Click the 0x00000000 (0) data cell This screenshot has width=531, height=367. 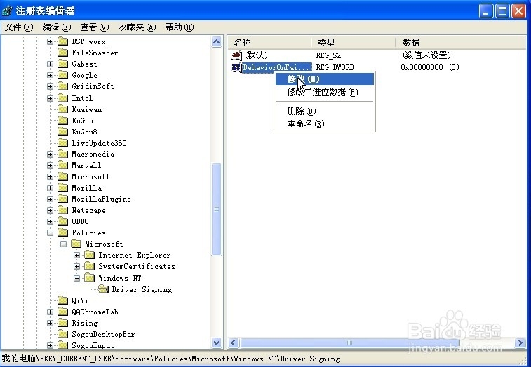tap(430, 67)
